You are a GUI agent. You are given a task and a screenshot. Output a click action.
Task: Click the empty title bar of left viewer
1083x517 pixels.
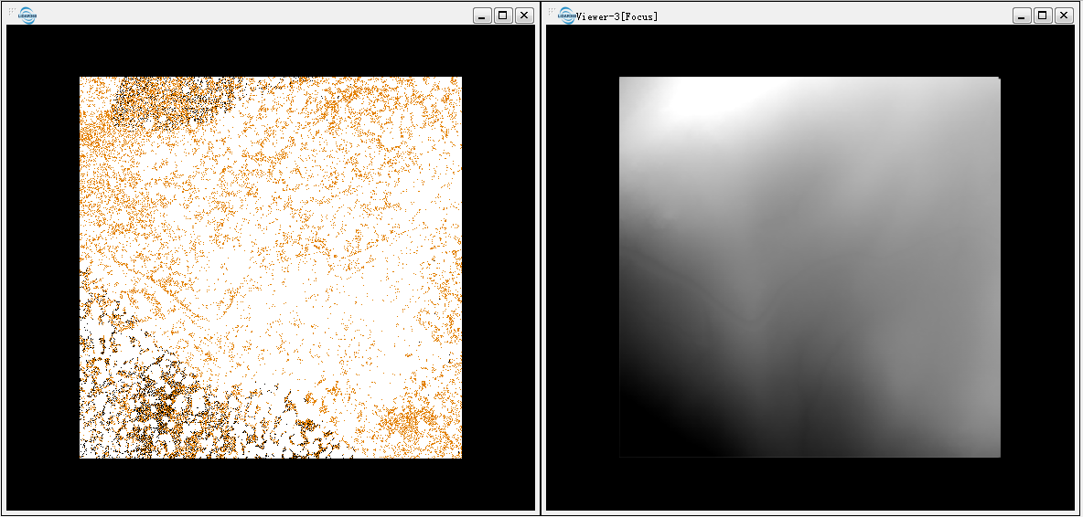pyautogui.click(x=256, y=16)
